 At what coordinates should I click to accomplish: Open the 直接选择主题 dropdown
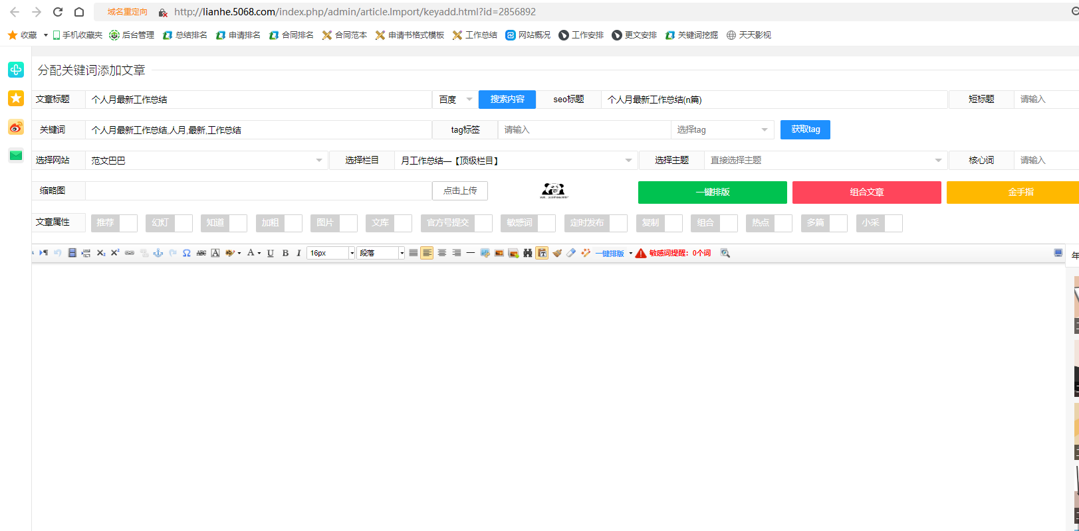click(826, 161)
